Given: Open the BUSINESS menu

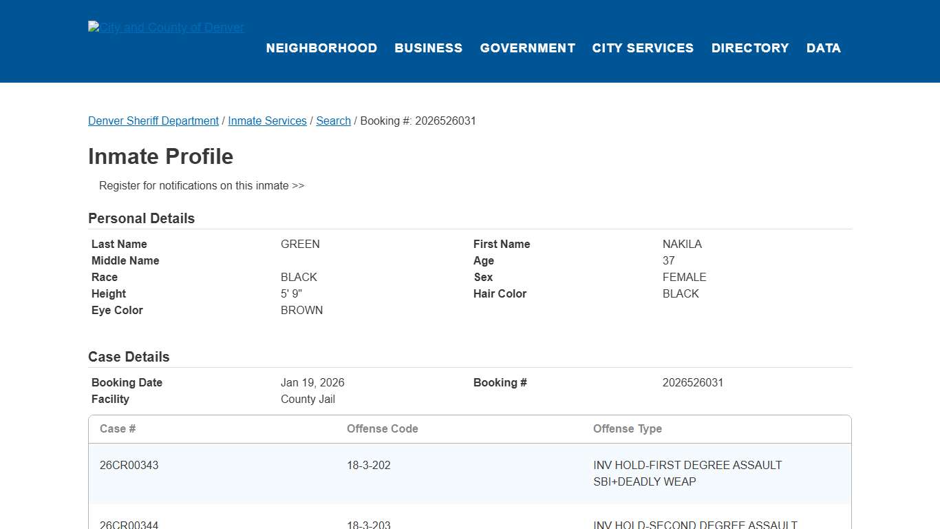Looking at the screenshot, I should coord(428,48).
